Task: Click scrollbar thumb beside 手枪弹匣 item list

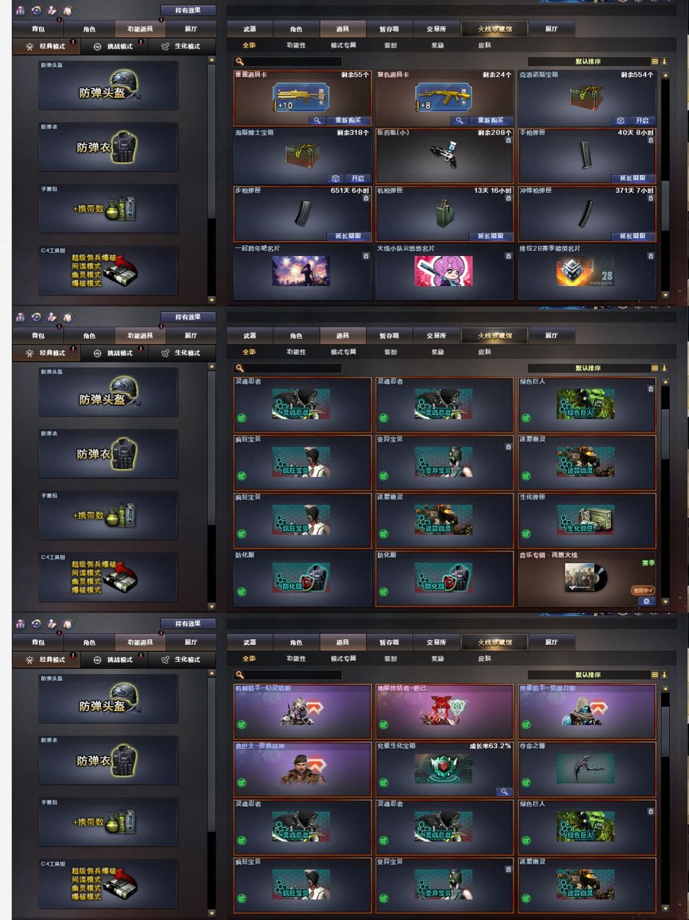Action: [665, 206]
